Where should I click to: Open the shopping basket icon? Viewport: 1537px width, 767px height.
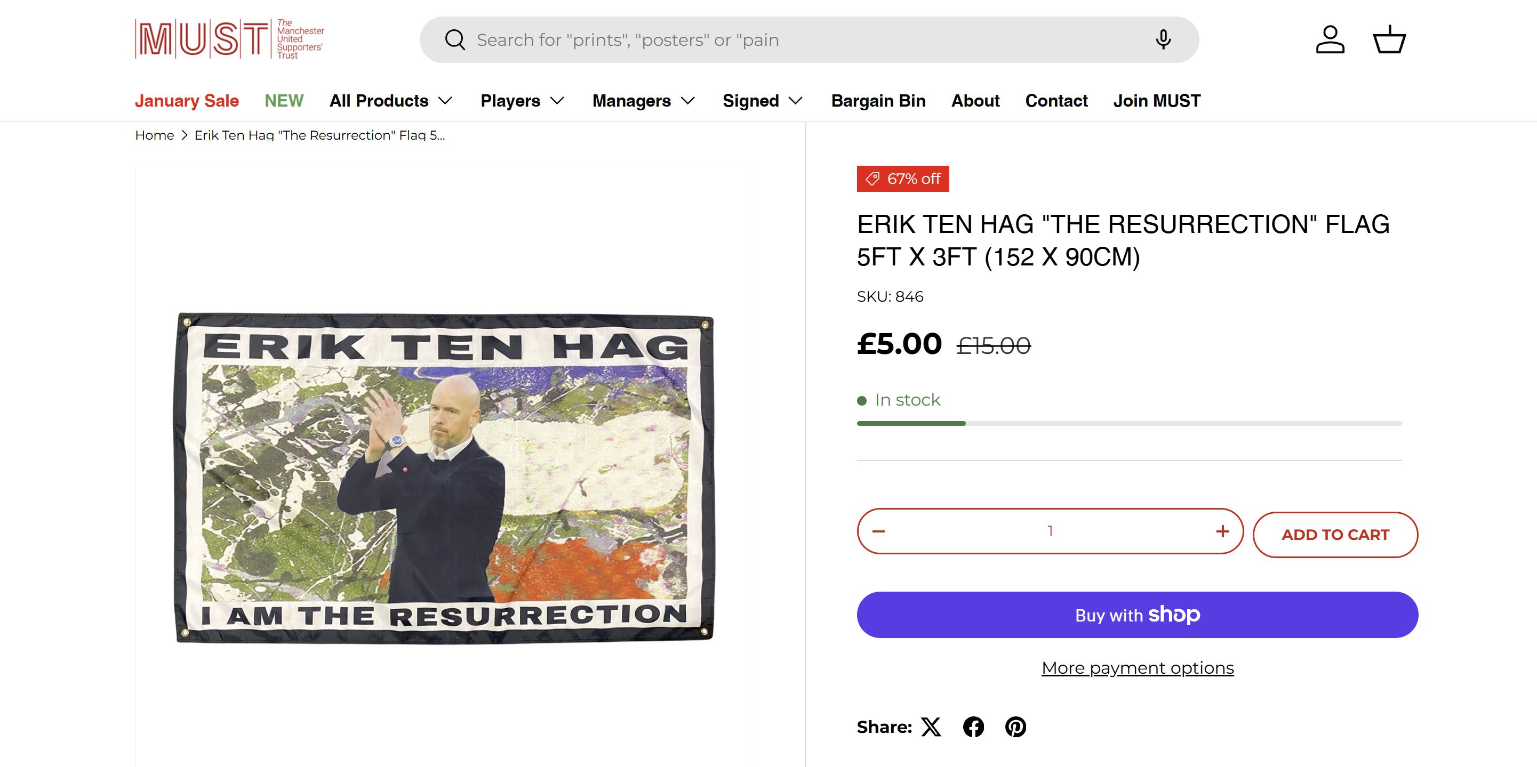pos(1389,40)
